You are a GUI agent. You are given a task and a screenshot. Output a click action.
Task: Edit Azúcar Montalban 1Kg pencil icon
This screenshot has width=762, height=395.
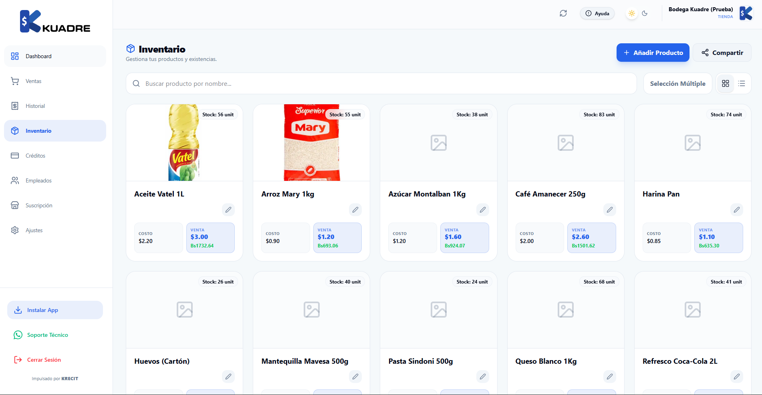tap(483, 210)
